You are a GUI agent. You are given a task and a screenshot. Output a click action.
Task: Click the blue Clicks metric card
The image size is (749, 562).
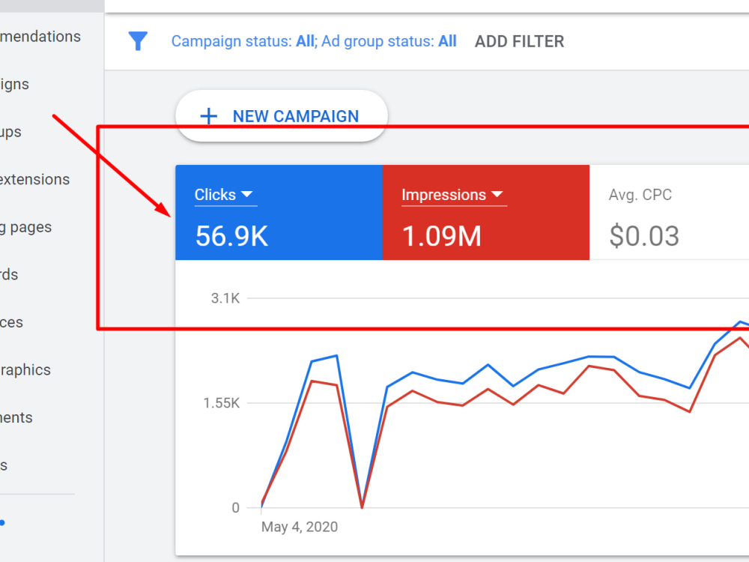pos(279,213)
